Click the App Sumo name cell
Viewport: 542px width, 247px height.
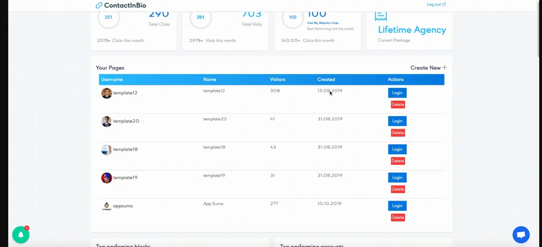[213, 204]
